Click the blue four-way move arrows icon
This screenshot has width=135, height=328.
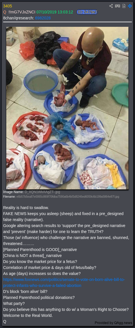point(130,6)
